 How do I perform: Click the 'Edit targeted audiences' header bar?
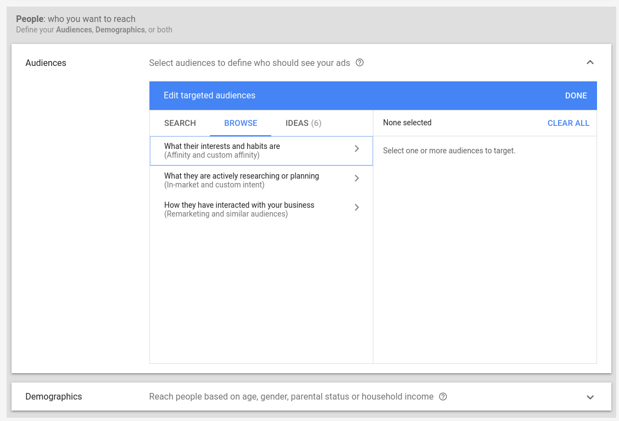click(209, 96)
